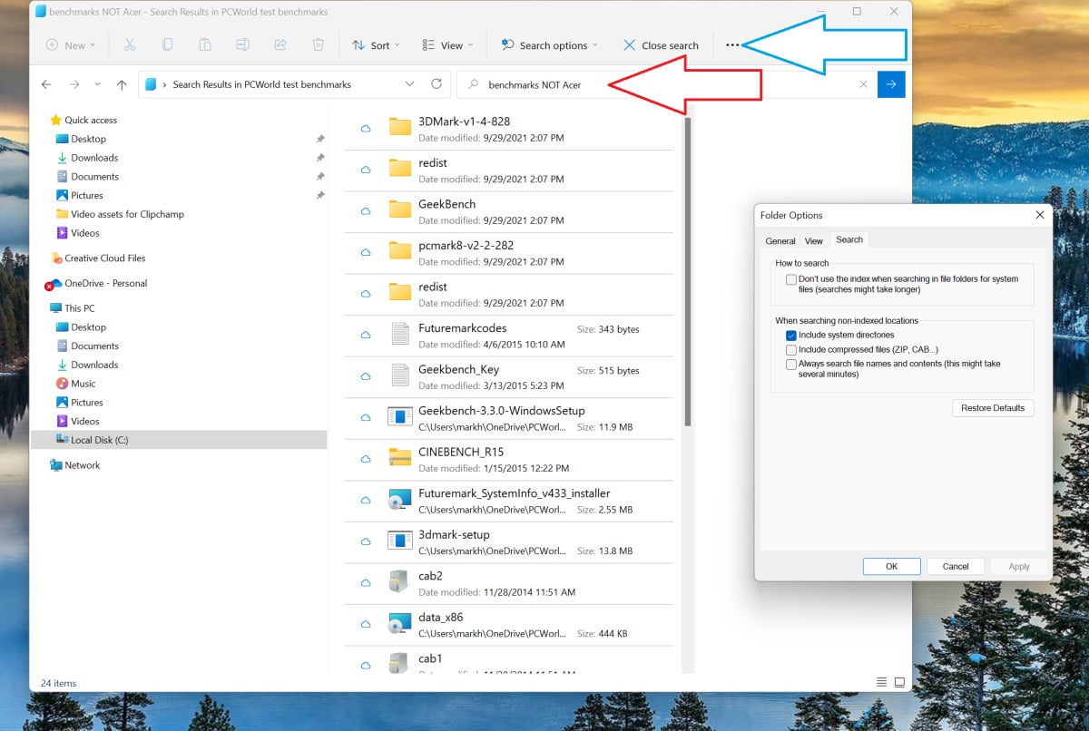This screenshot has width=1089, height=731.
Task: Select the GeekBench folder icon
Action: [x=400, y=209]
